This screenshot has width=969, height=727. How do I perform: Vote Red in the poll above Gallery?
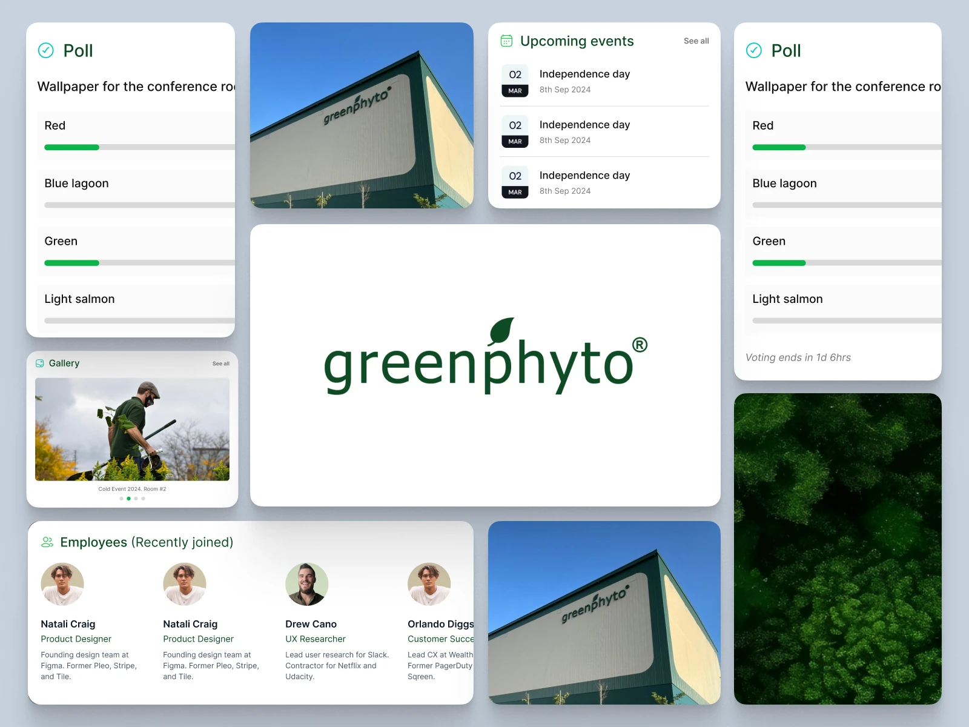point(136,136)
